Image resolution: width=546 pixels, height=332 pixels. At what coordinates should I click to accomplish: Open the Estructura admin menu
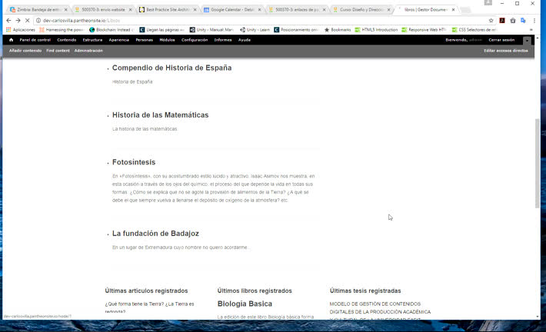[x=92, y=40]
